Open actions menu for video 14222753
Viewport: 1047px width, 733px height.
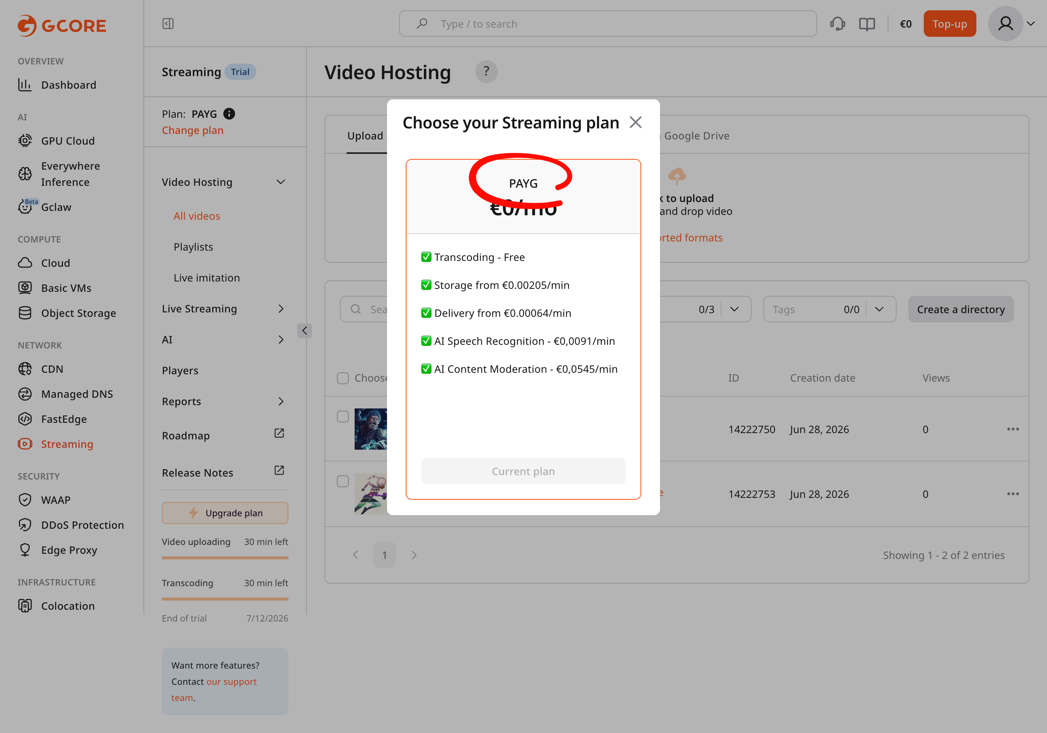pyautogui.click(x=1013, y=494)
